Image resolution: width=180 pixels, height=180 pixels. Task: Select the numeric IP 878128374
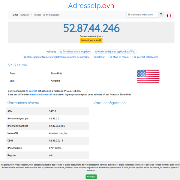(55, 148)
